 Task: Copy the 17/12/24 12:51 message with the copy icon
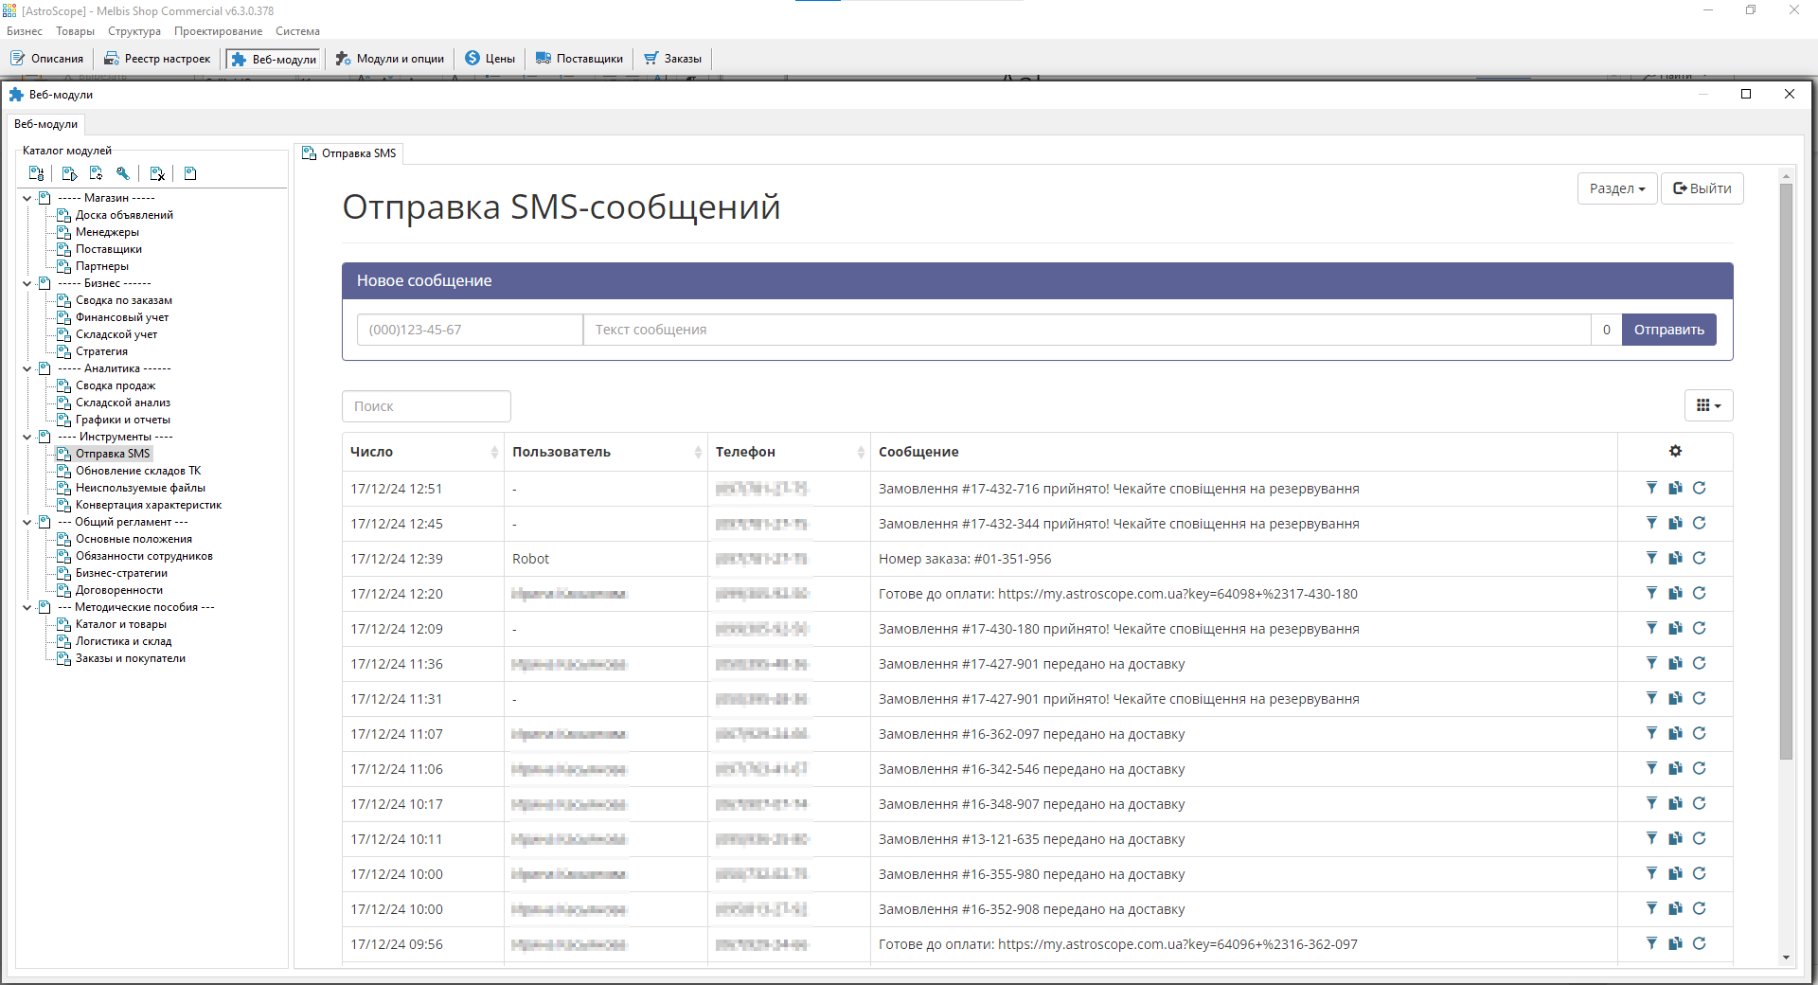[1675, 488]
